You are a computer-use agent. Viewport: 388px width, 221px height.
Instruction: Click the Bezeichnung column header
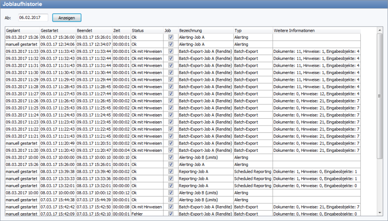pos(205,31)
